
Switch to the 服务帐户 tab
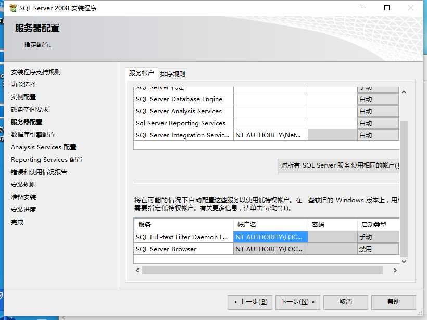(141, 73)
